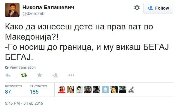Image resolution: width=178 pixels, height=111 pixels.
Task: View the 185 favorites count
Action: [x=34, y=92]
